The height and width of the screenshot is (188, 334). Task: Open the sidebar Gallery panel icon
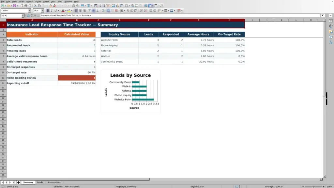pos(331,32)
